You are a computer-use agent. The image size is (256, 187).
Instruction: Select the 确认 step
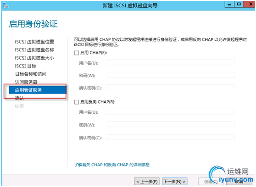point(19,98)
